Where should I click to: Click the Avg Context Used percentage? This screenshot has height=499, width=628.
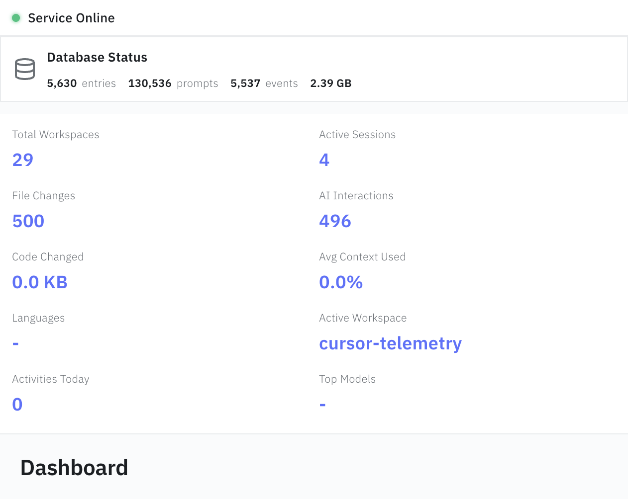[341, 282]
